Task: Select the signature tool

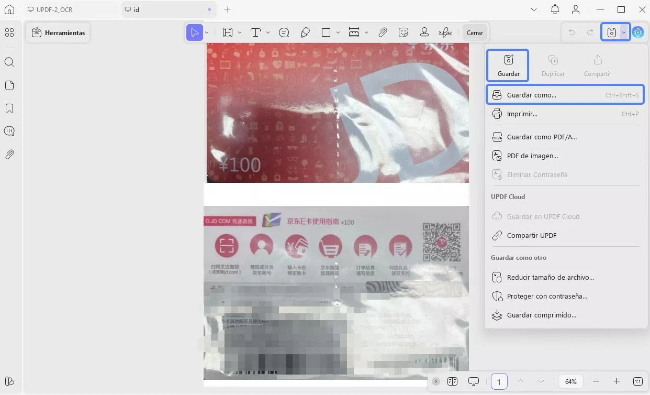Action: (445, 32)
